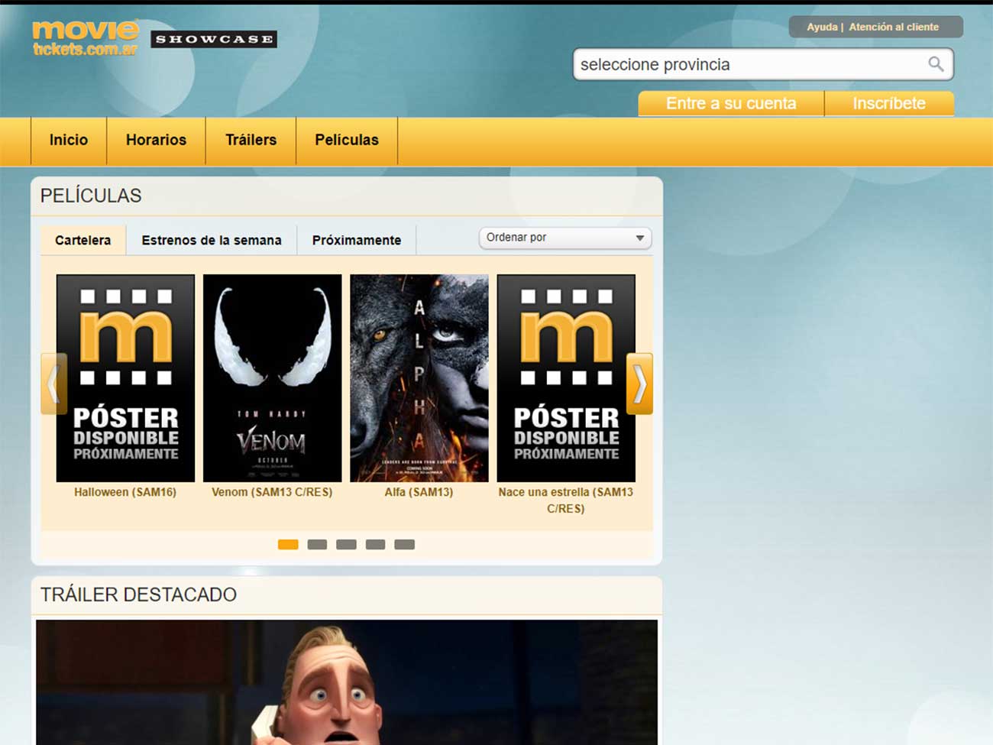
Task: Select the third carousel page indicator
Action: click(346, 545)
